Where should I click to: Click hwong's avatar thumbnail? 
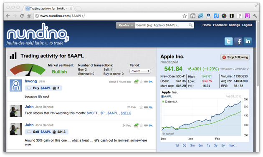tap(16, 85)
